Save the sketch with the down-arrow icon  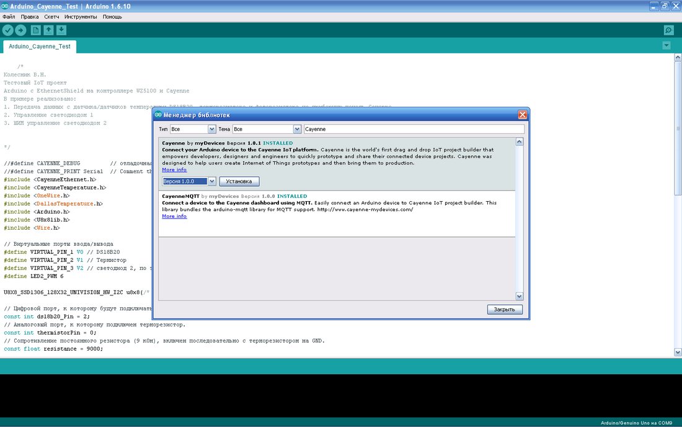[x=61, y=30]
